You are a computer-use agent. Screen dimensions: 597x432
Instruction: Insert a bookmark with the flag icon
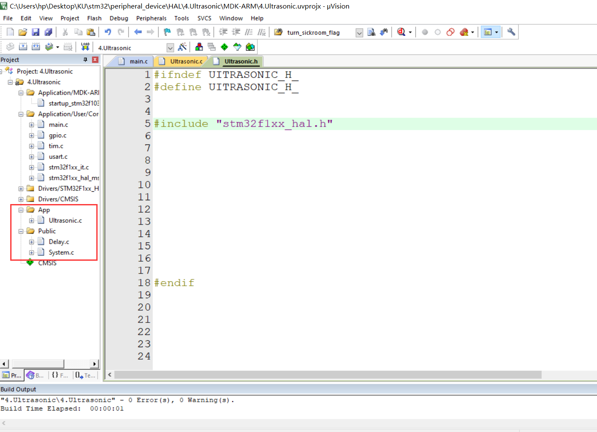[167, 32]
